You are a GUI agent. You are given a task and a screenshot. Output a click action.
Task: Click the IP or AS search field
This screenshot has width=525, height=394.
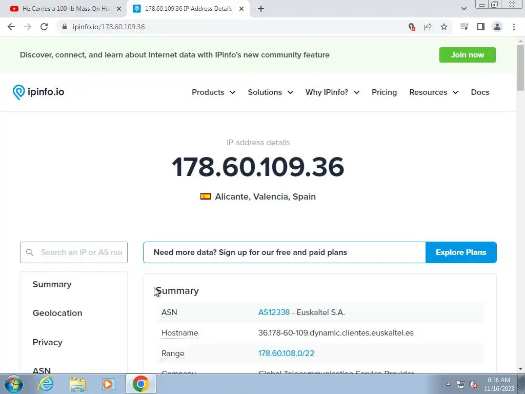tap(74, 252)
